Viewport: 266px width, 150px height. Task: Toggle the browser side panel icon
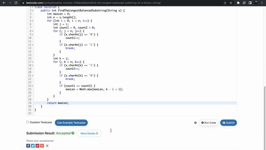[x=250, y=3]
